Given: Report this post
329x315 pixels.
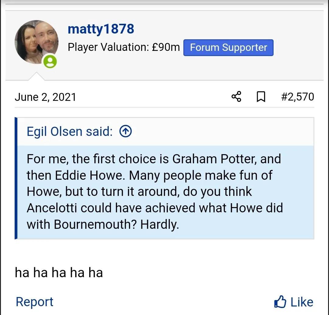Looking at the screenshot, I should 34,302.
